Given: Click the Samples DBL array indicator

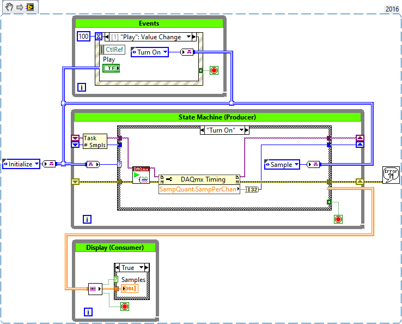Looking at the screenshot, I should 130,289.
